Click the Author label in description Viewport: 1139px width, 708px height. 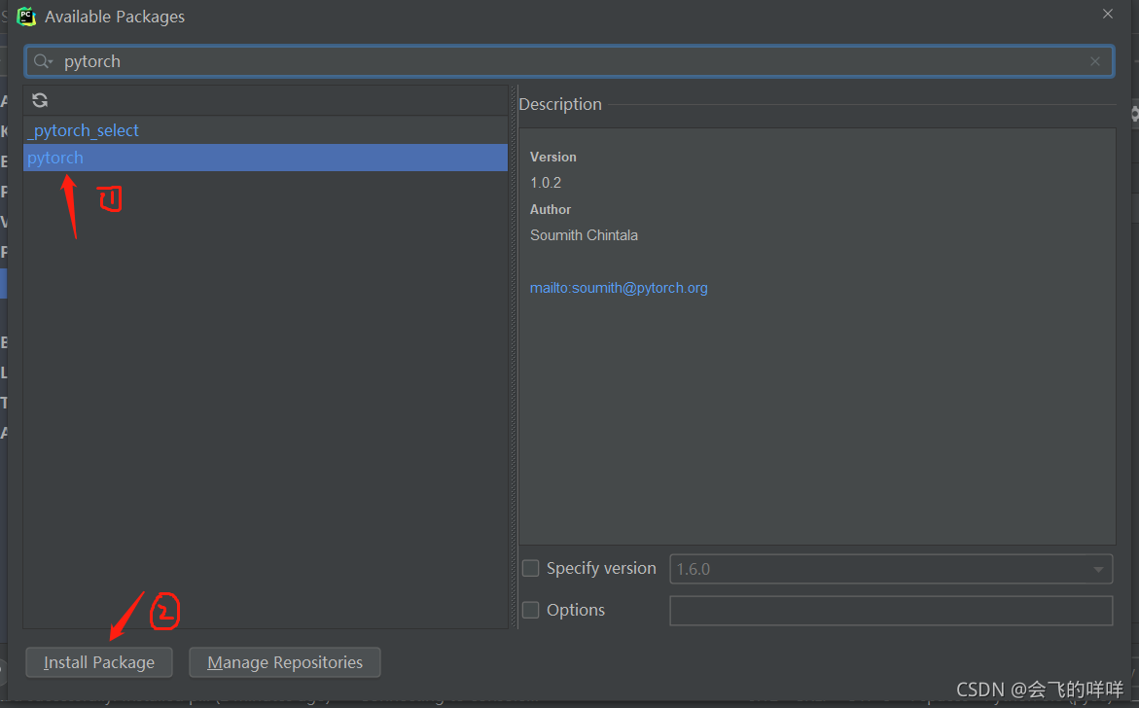pyautogui.click(x=550, y=209)
